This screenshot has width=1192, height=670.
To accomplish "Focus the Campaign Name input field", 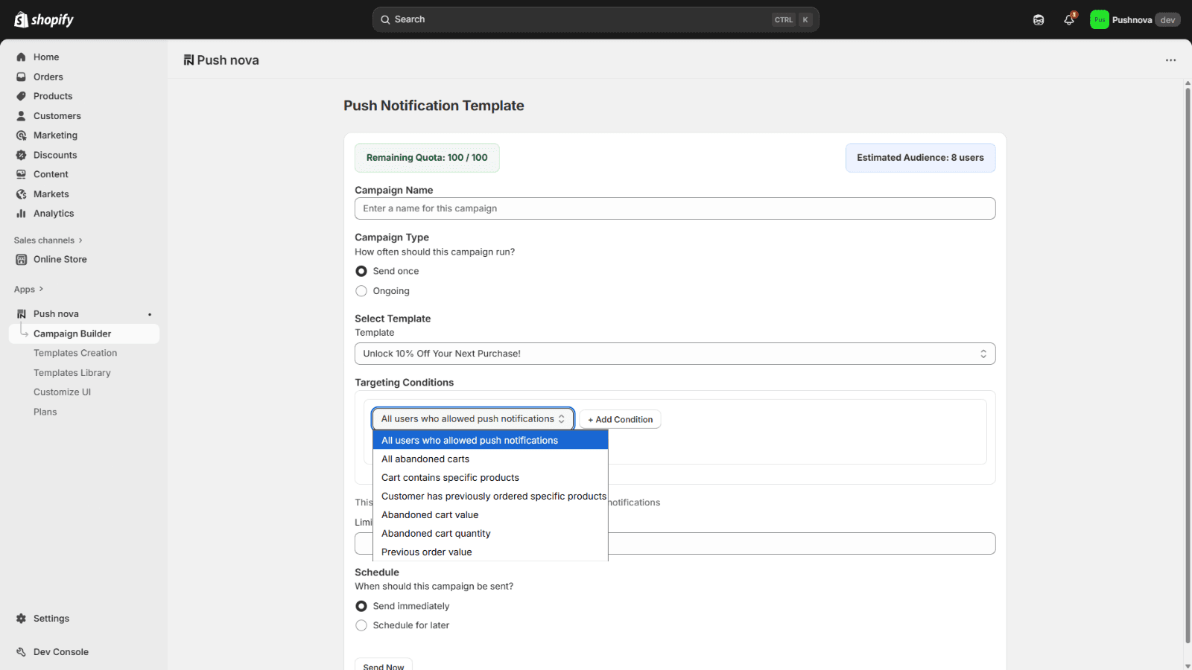I will 674,208.
